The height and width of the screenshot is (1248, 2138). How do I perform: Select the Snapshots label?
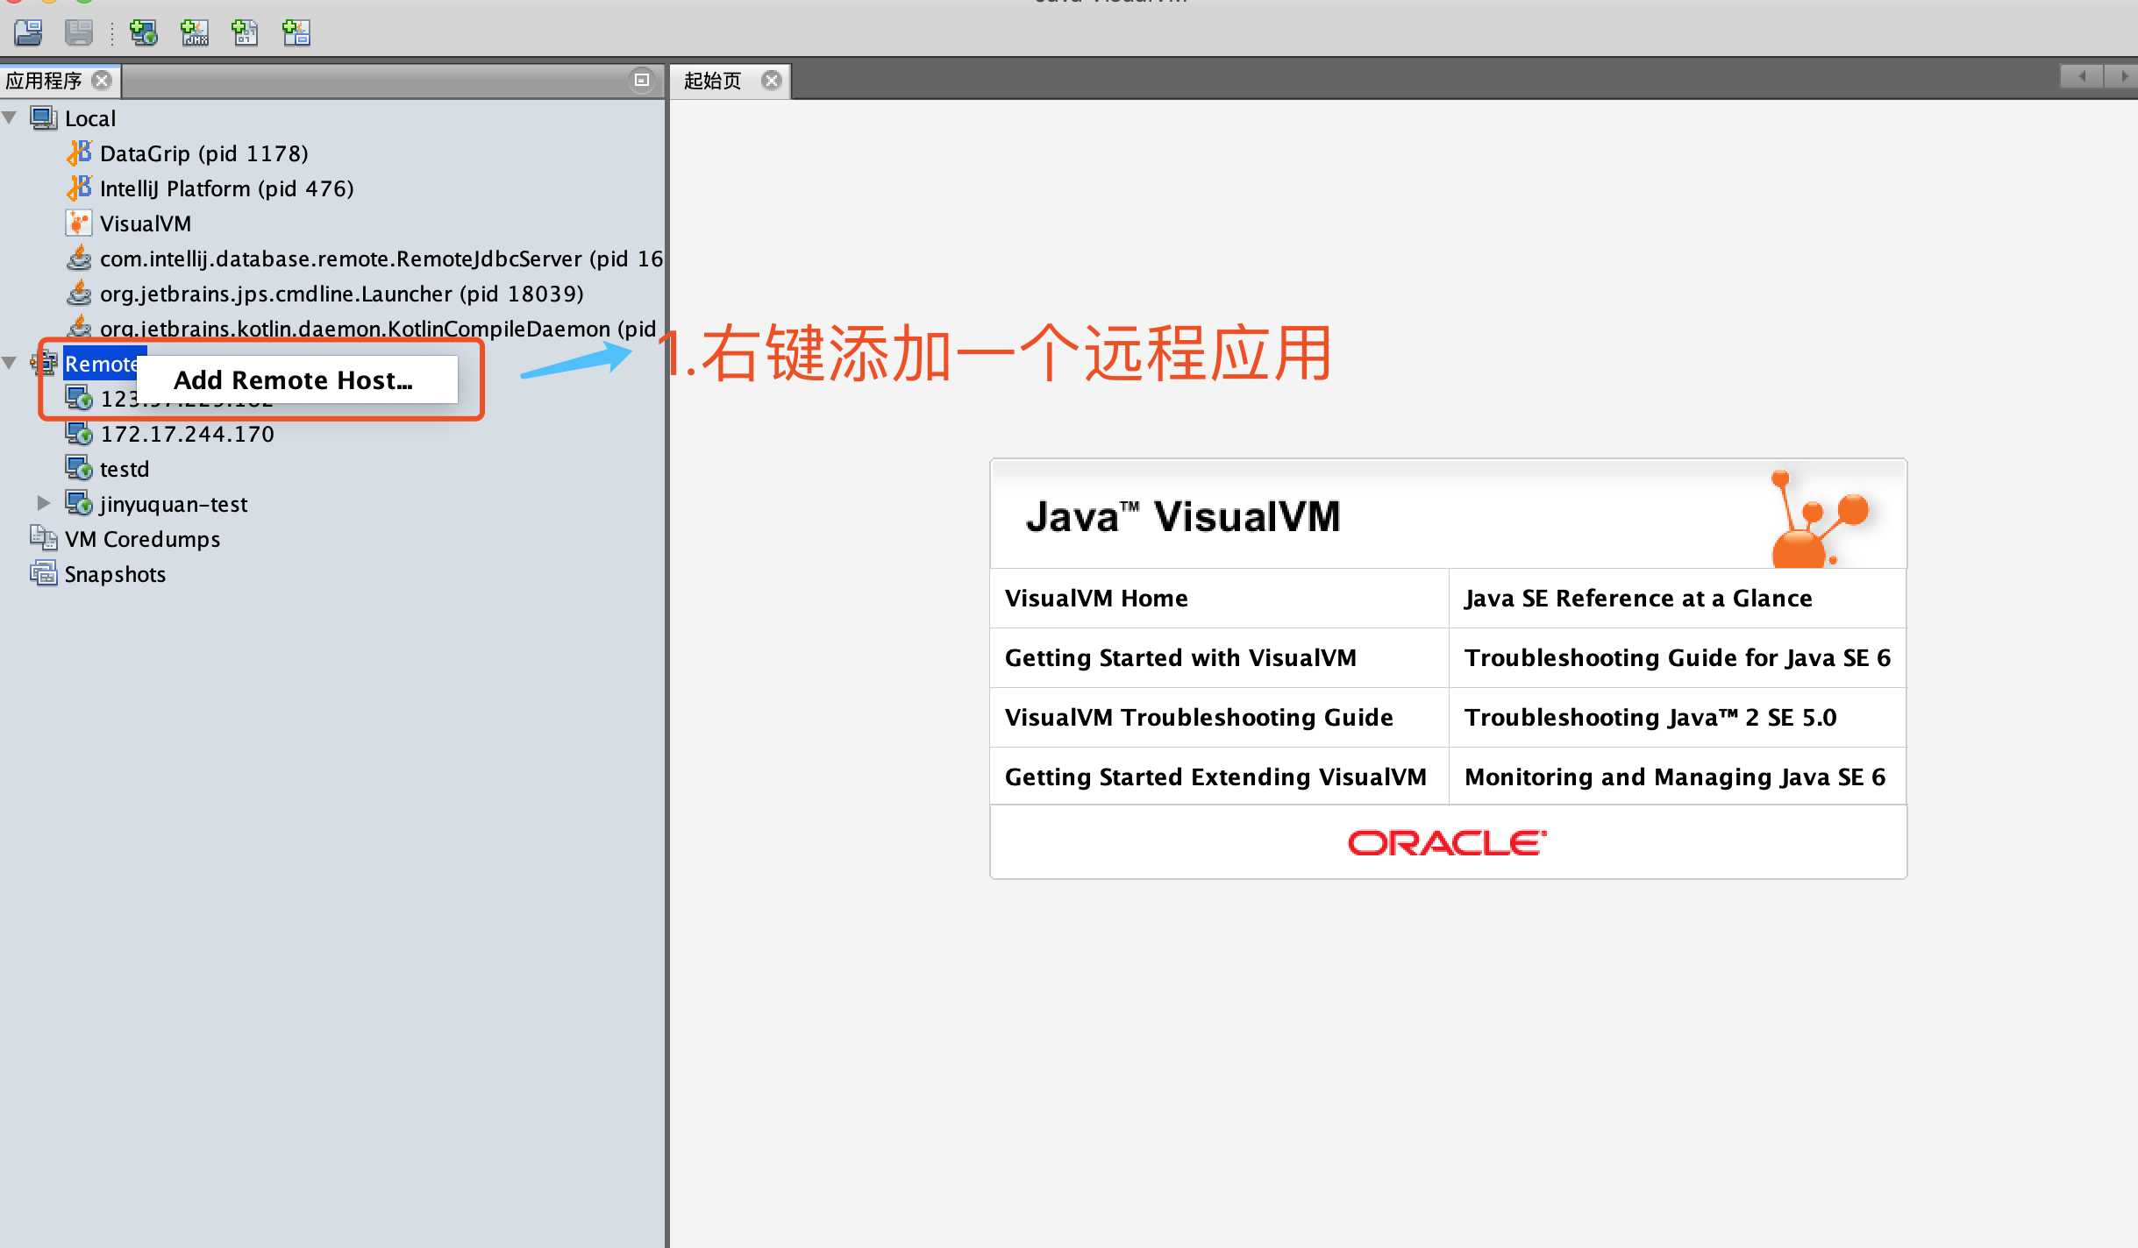point(115,574)
